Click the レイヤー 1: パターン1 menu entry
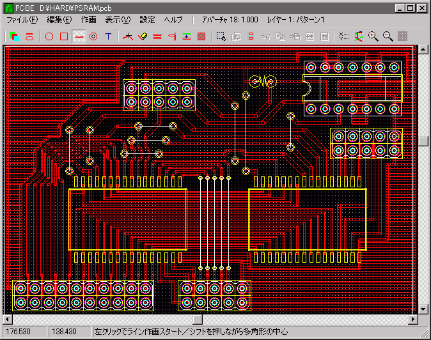The image size is (431, 340). (296, 20)
